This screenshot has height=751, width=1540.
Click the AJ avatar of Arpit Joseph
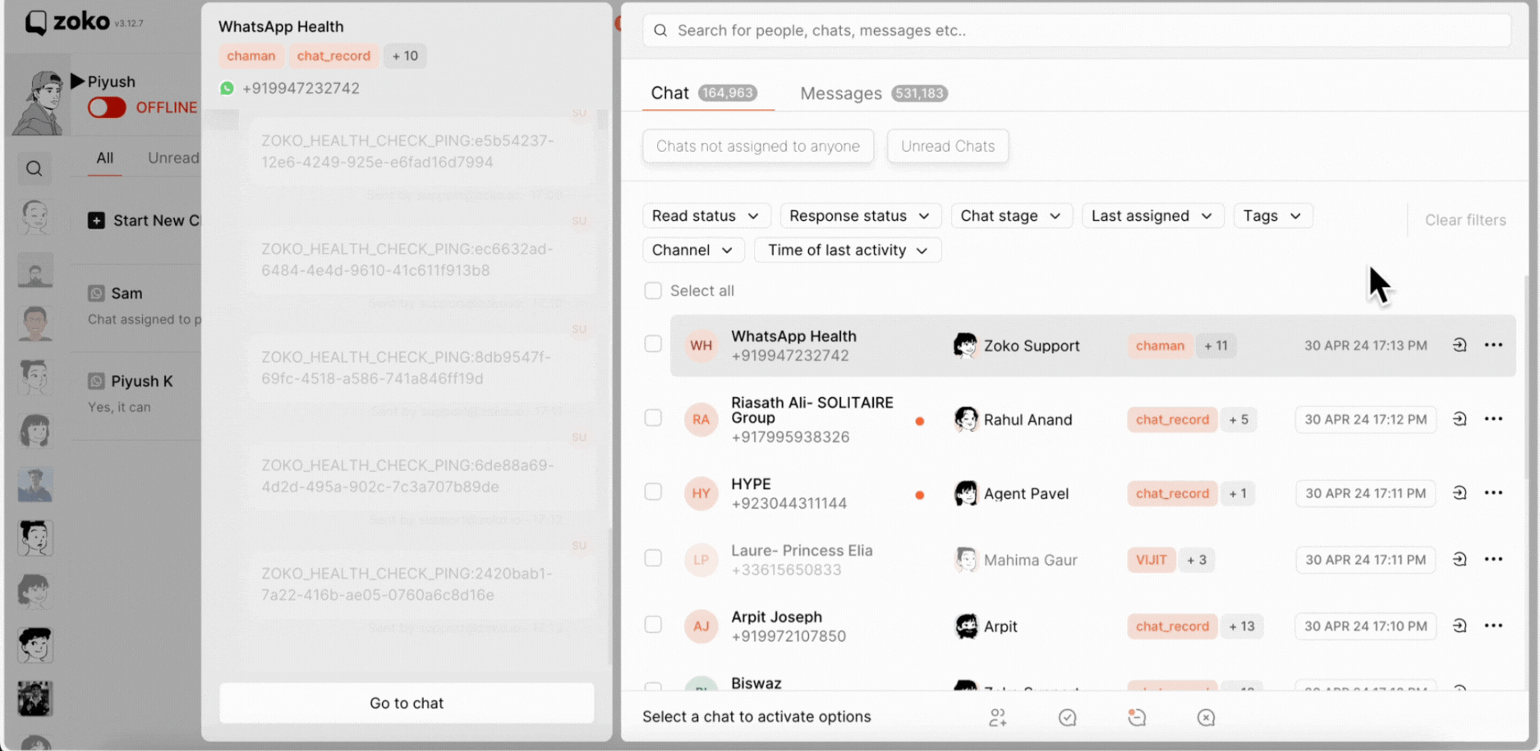tap(701, 626)
